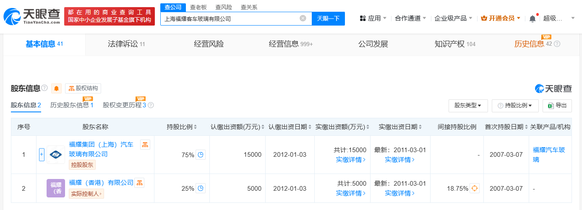This screenshot has width=582, height=210.
Task: Click 天眼一下 search button
Action: [328, 18]
